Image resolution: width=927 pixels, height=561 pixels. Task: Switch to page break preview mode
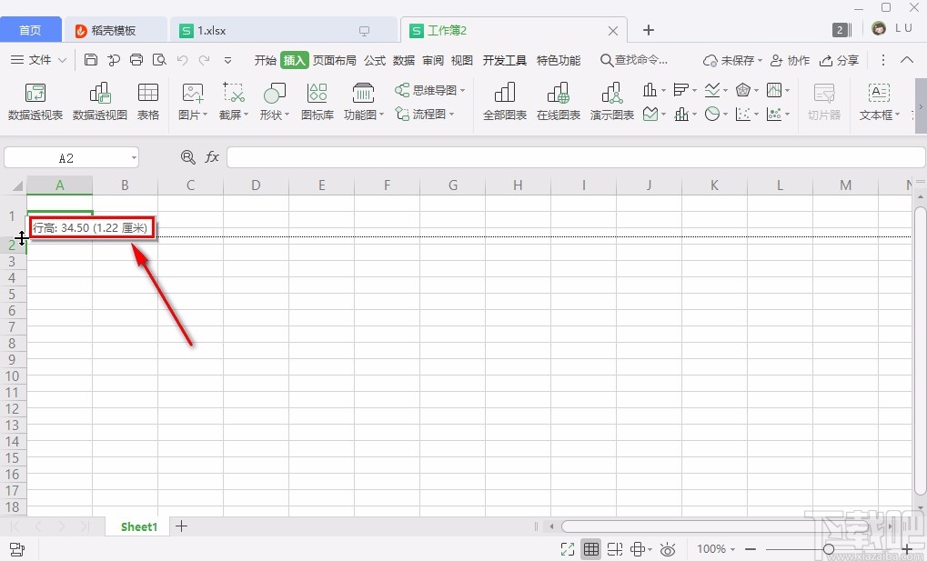[614, 549]
